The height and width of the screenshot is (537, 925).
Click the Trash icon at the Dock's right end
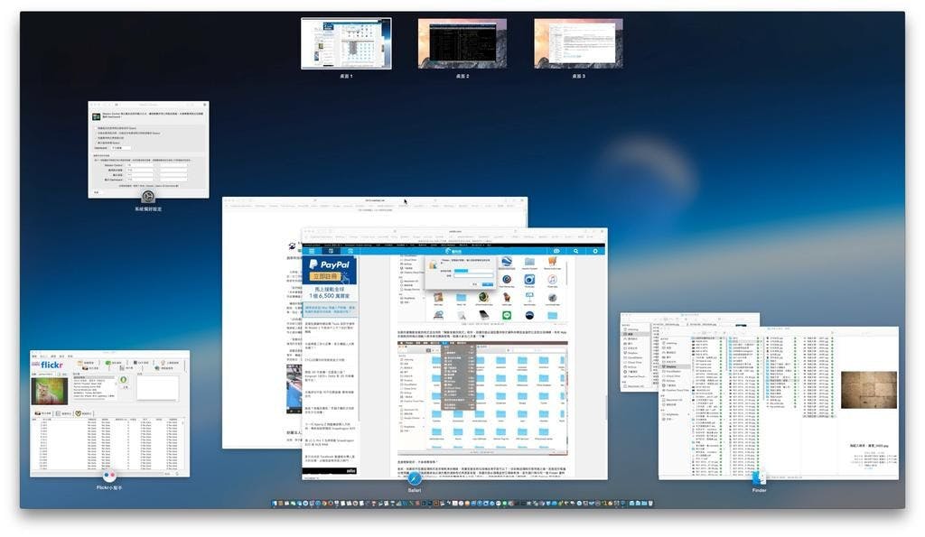coord(650,504)
